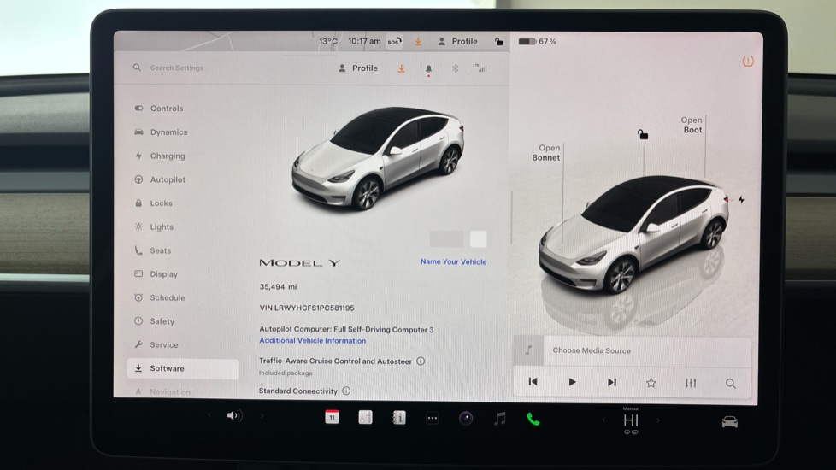Image resolution: width=836 pixels, height=470 pixels.
Task: Raise cabin temperature with right arrow
Action: click(x=658, y=420)
